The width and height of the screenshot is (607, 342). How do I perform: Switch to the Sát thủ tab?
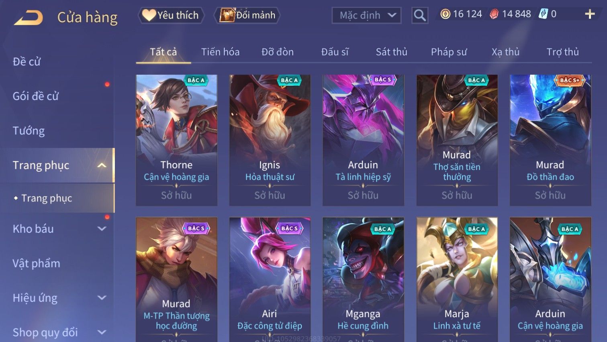[x=391, y=52]
